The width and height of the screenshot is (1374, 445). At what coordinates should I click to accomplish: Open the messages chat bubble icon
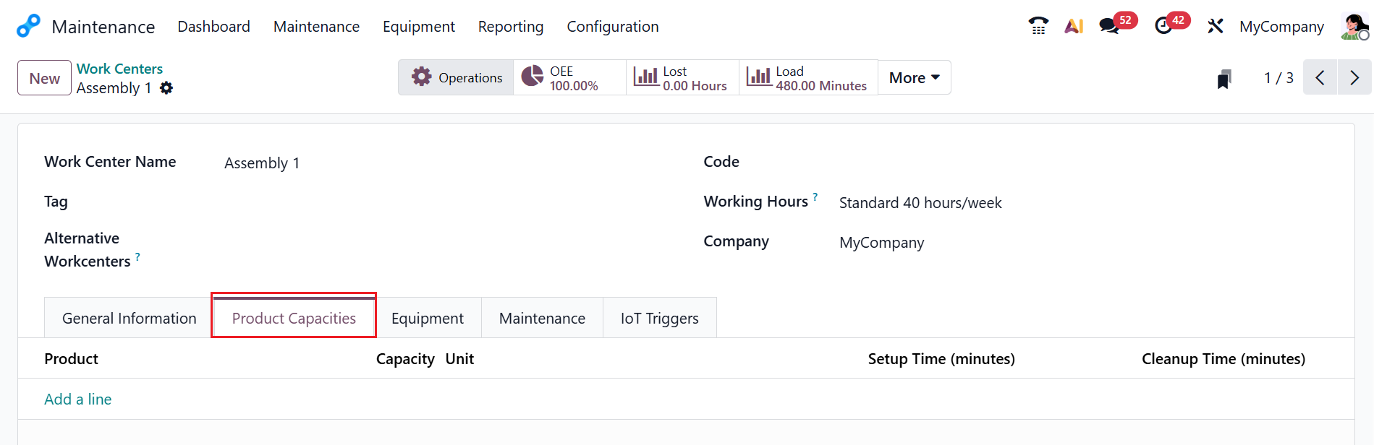[x=1108, y=26]
